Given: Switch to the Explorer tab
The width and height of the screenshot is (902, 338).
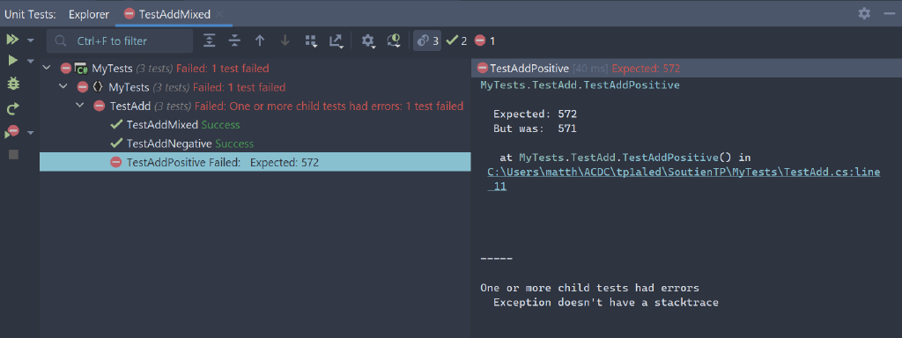Looking at the screenshot, I should click(x=89, y=14).
